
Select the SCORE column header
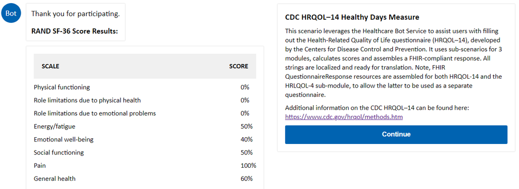pyautogui.click(x=238, y=66)
